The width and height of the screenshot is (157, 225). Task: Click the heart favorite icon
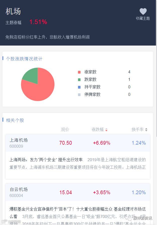(143, 11)
